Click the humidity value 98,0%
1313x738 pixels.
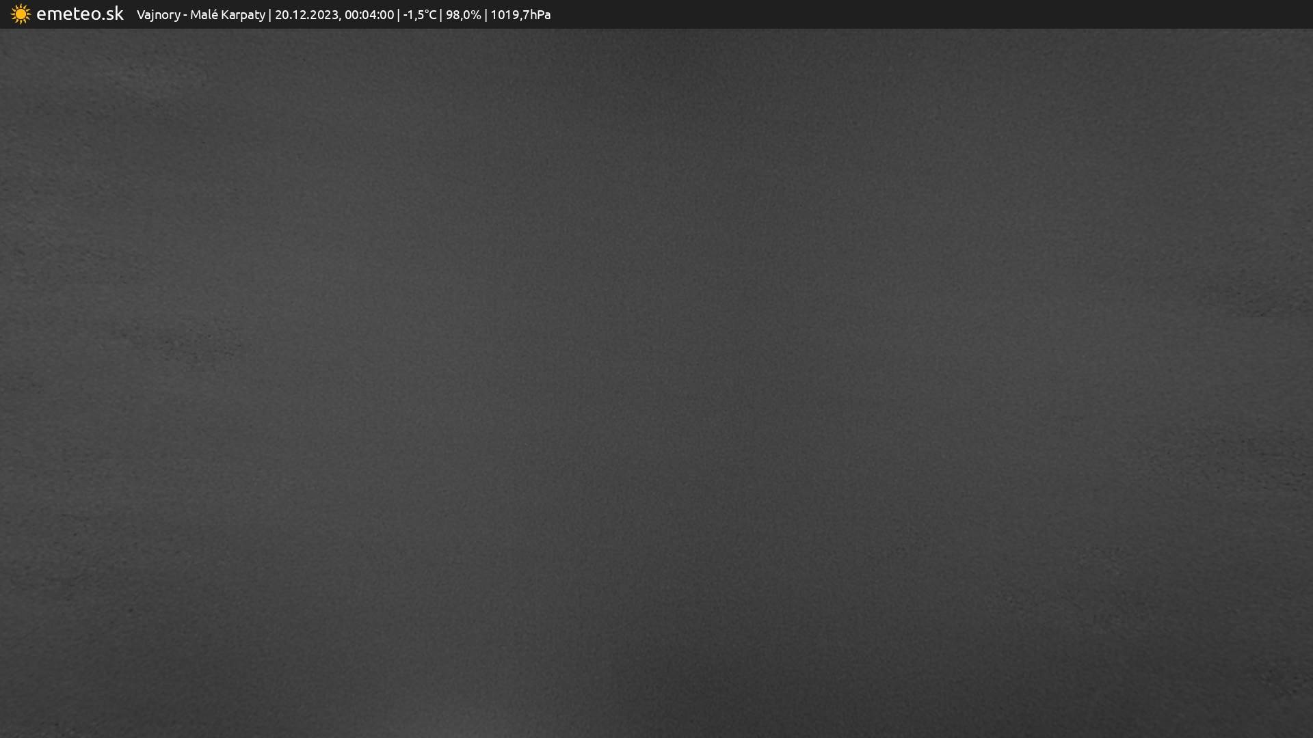click(463, 15)
